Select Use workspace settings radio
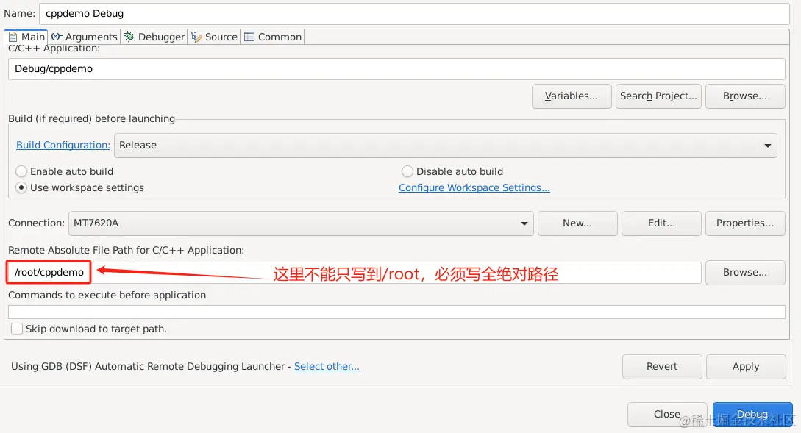Image resolution: width=801 pixels, height=433 pixels. (x=79, y=188)
